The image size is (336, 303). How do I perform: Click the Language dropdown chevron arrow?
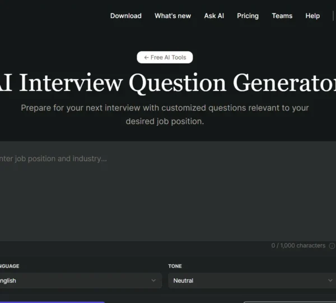[153, 281]
